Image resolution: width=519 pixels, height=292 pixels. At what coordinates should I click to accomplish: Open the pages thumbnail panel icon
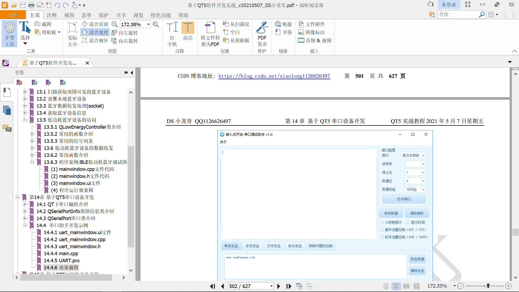pyautogui.click(x=7, y=111)
